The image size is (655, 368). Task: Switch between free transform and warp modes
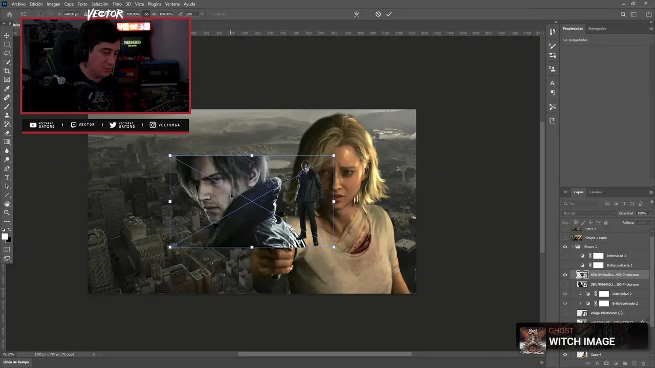click(357, 14)
